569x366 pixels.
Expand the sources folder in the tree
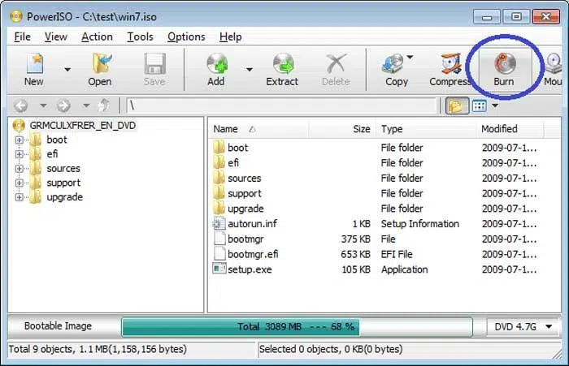click(20, 169)
